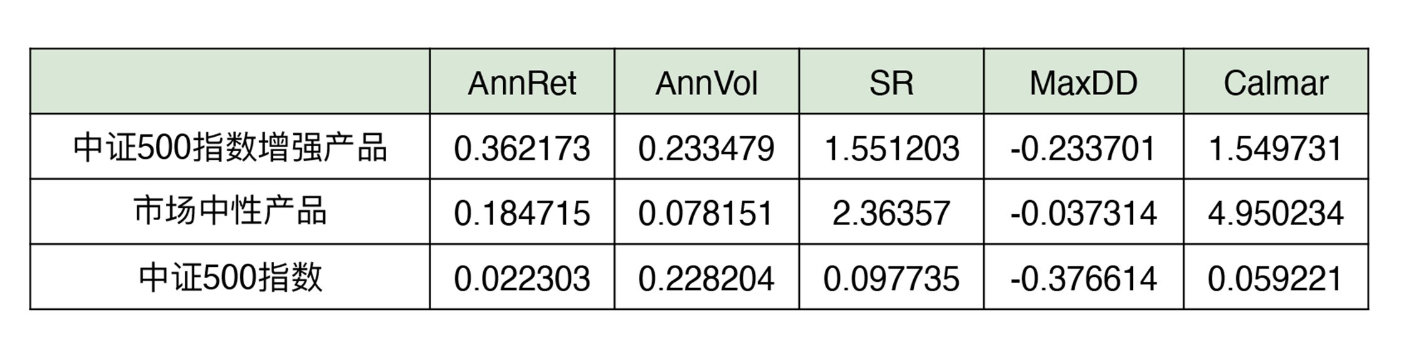
Task: Select the Calmar value 4.950234
Action: (1276, 213)
